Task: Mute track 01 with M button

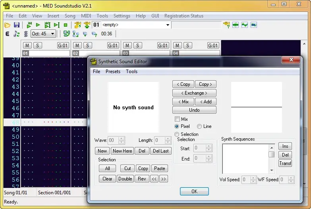Action: pyautogui.click(x=27, y=45)
